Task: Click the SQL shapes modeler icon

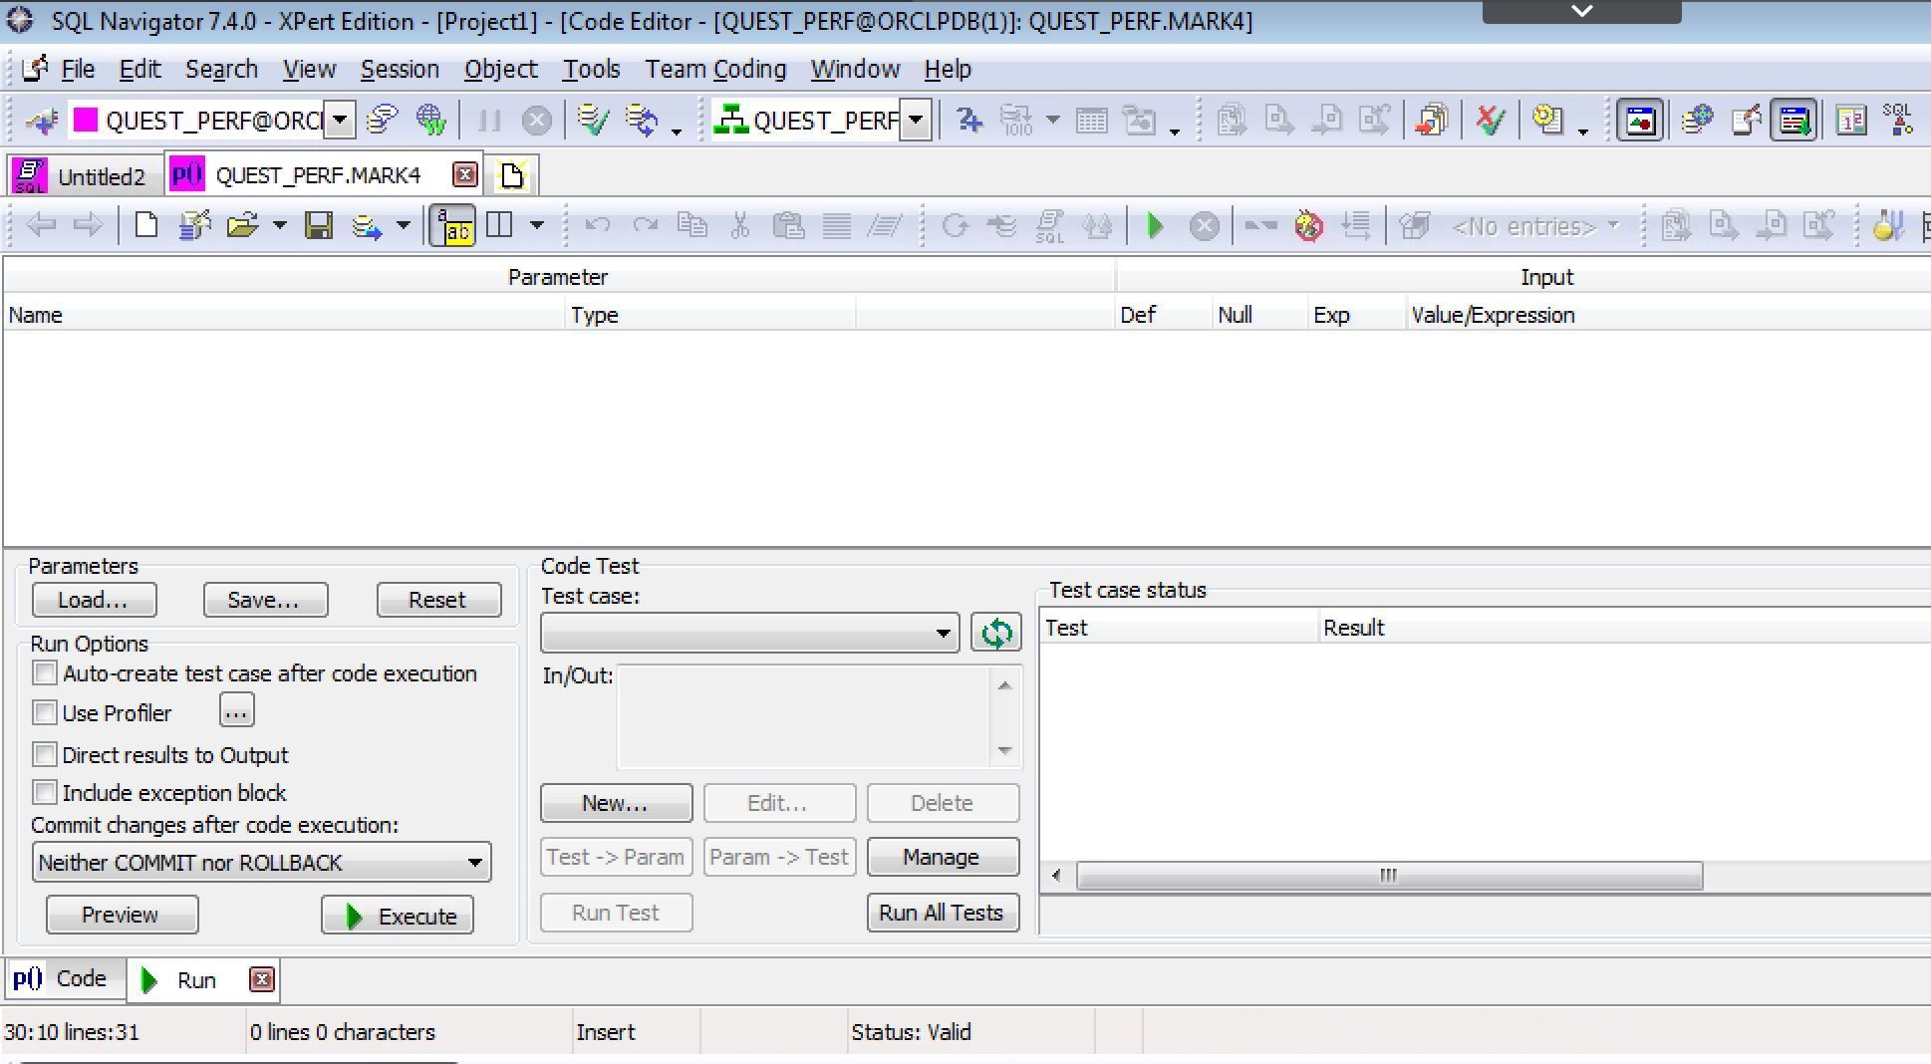Action: (1899, 121)
